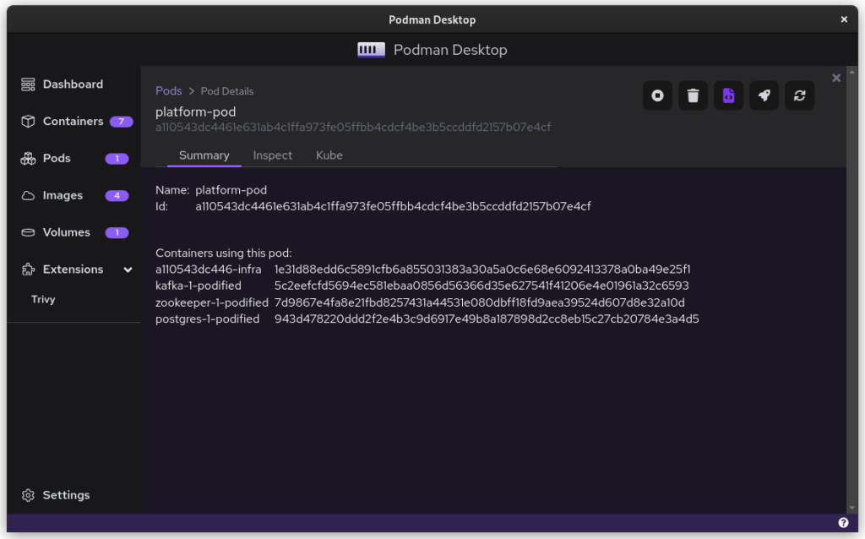Click the Generate Kube file icon
The height and width of the screenshot is (539, 865).
point(728,95)
